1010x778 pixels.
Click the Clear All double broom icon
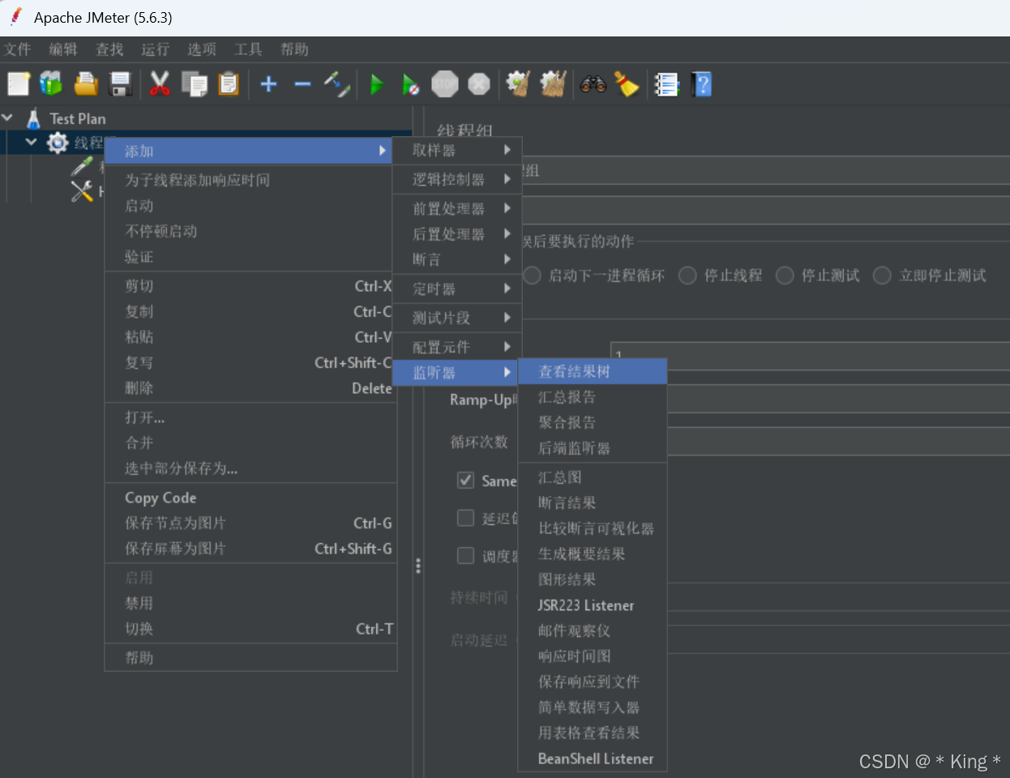tap(553, 83)
